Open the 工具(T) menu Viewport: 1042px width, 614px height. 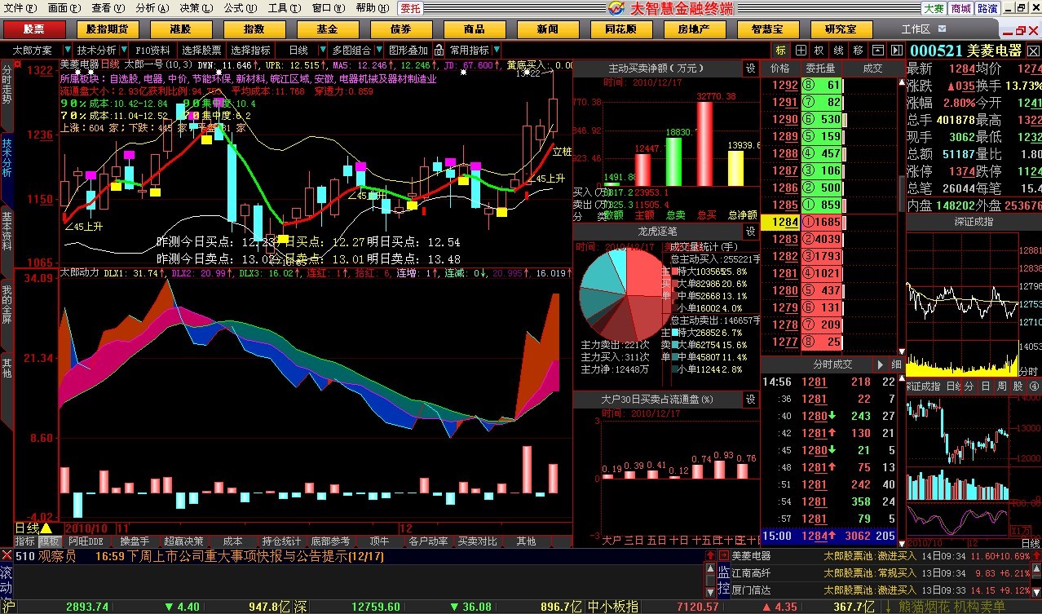click(284, 8)
